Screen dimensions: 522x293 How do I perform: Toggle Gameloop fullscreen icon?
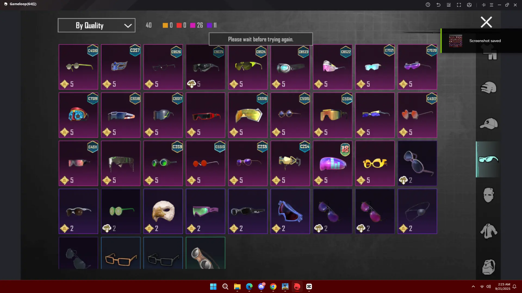click(x=459, y=5)
